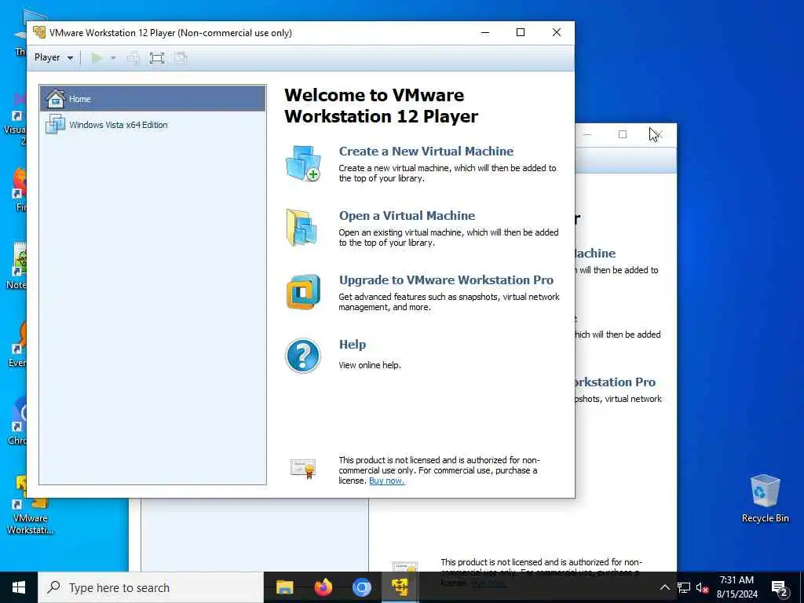Minimize the background VMware Player window
Viewport: 804px width, 603px height.
587,134
